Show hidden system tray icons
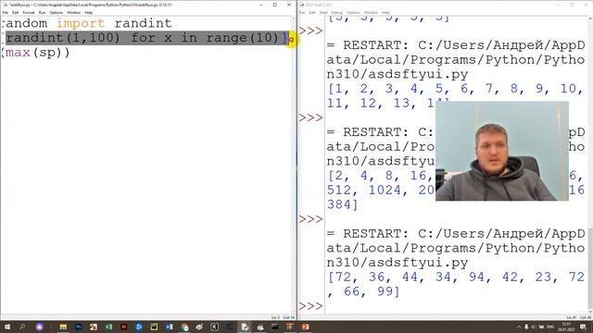The width and height of the screenshot is (593, 333). click(x=519, y=327)
